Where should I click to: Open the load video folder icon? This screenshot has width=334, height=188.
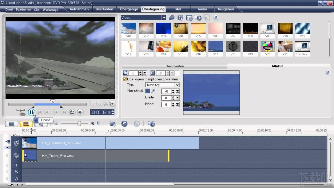coord(171,17)
